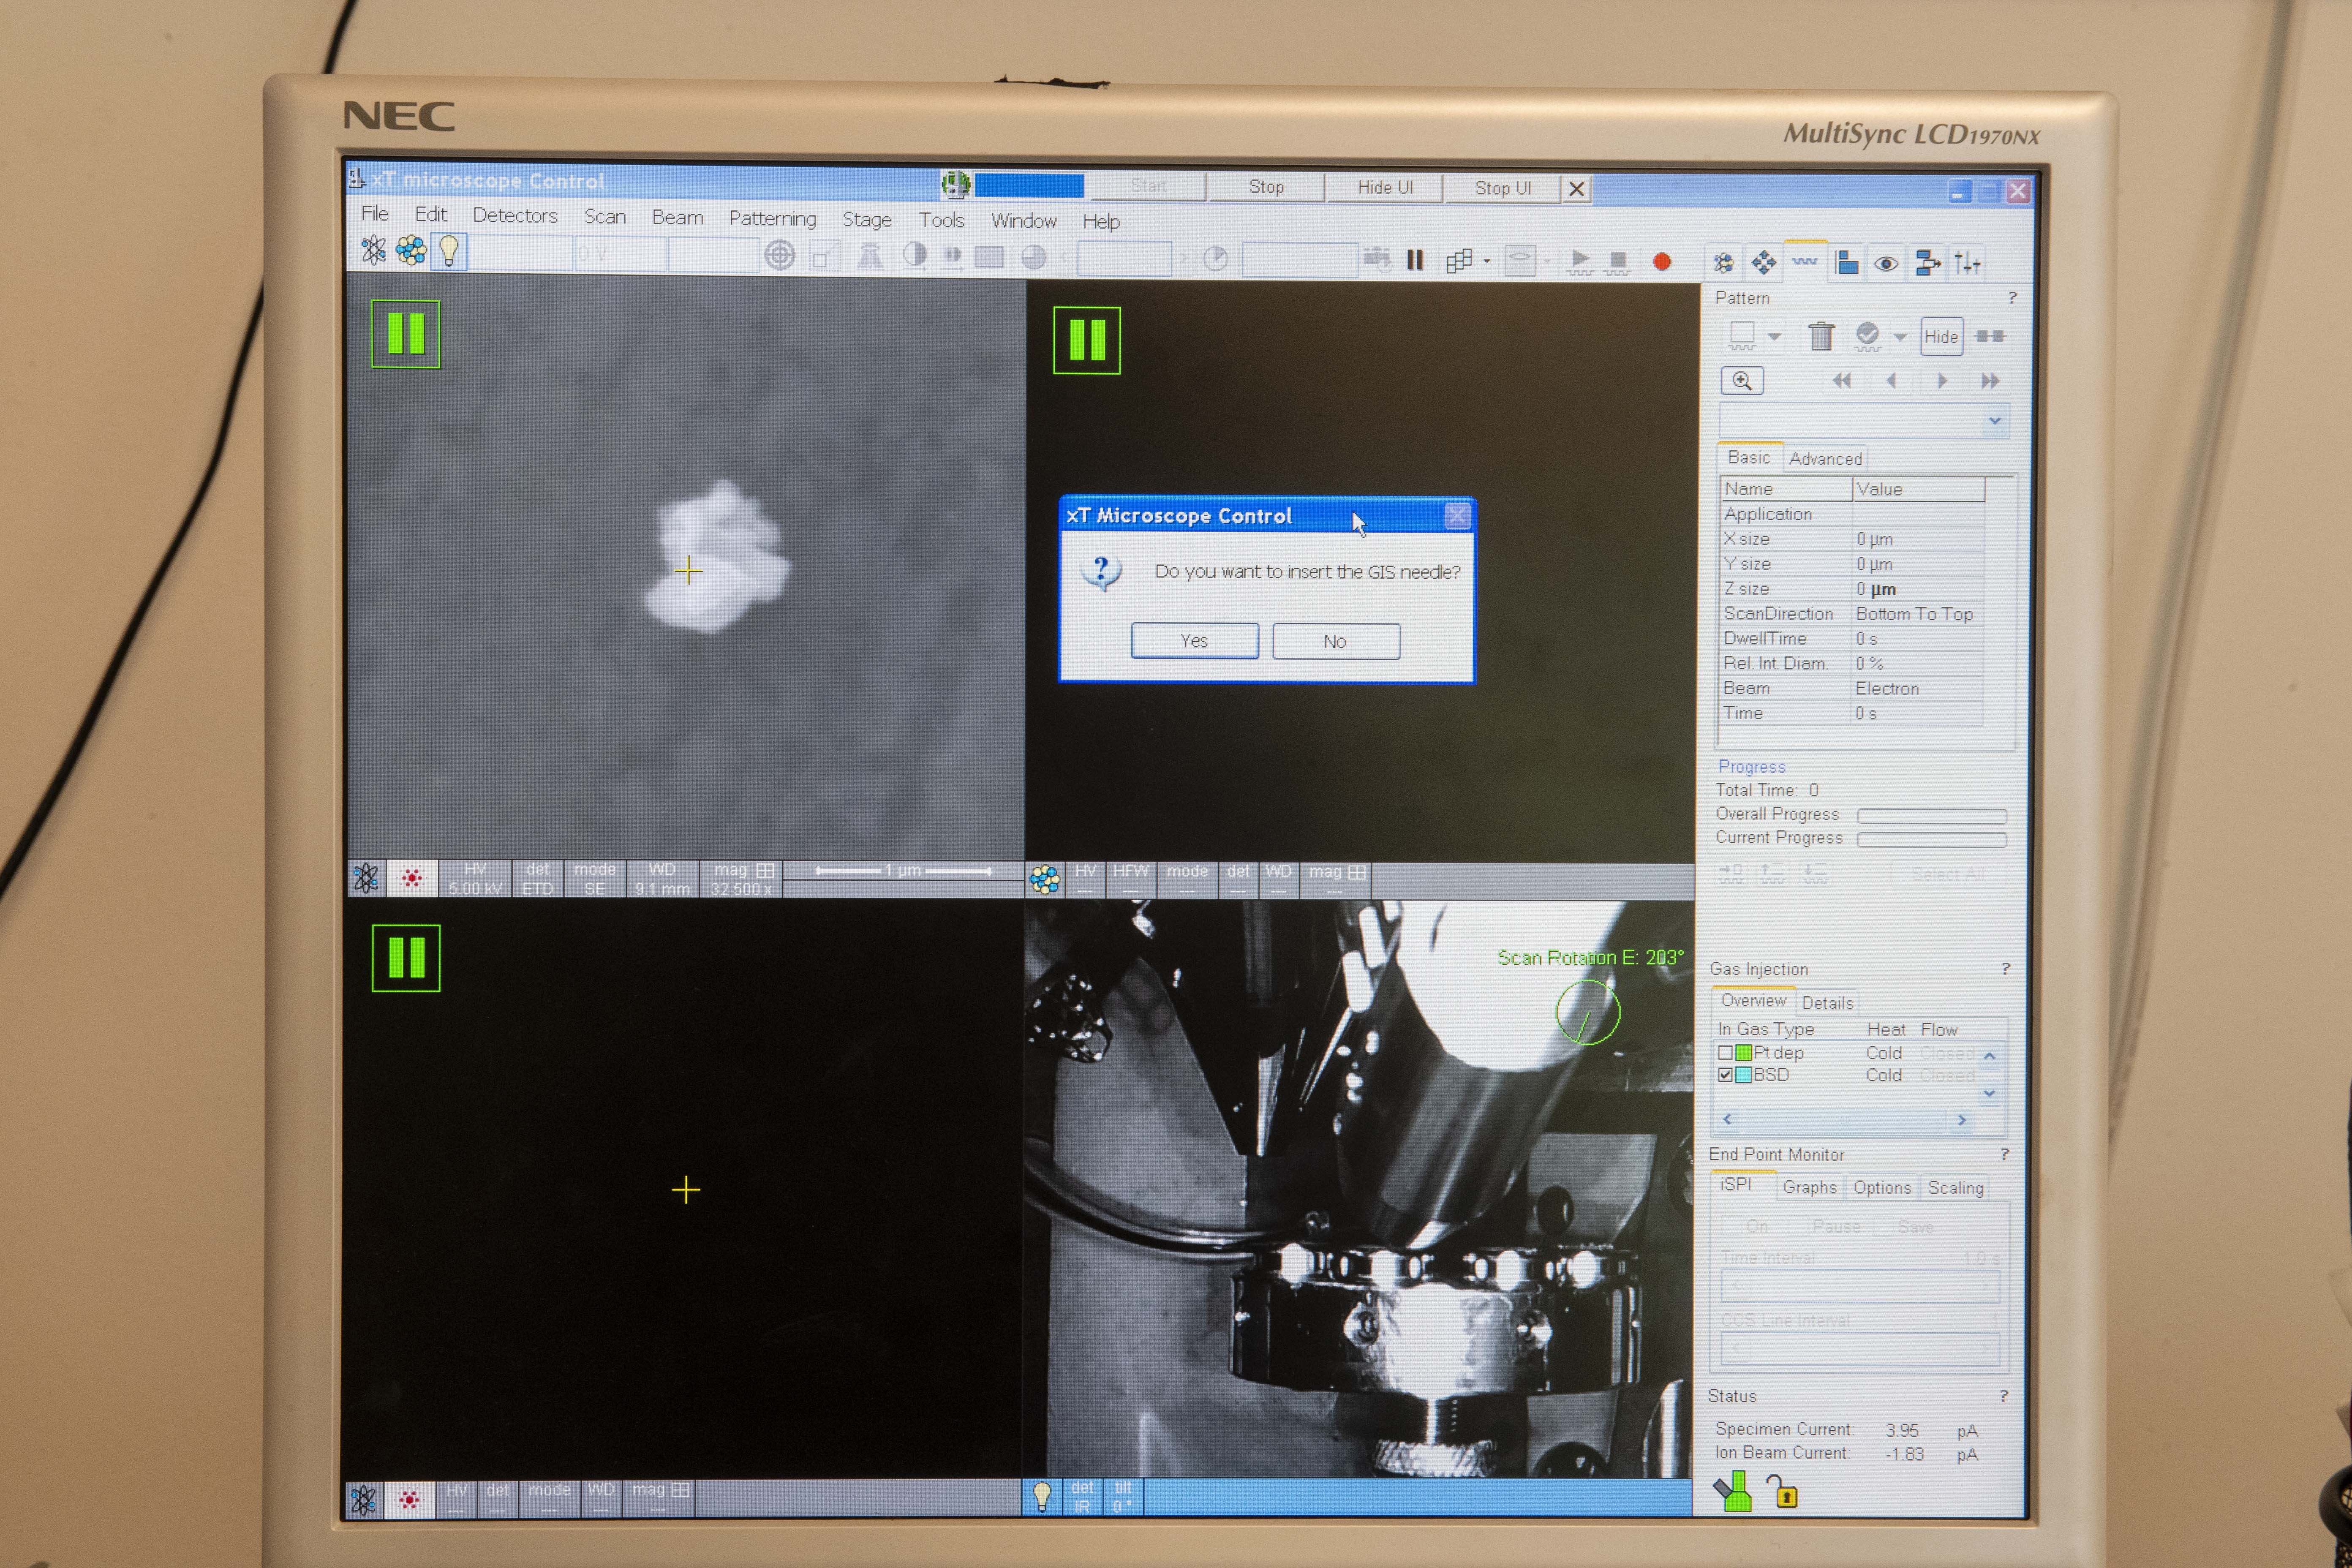The height and width of the screenshot is (1568, 2352).
Task: Go to last pattern with double-right arrows
Action: click(x=1990, y=381)
